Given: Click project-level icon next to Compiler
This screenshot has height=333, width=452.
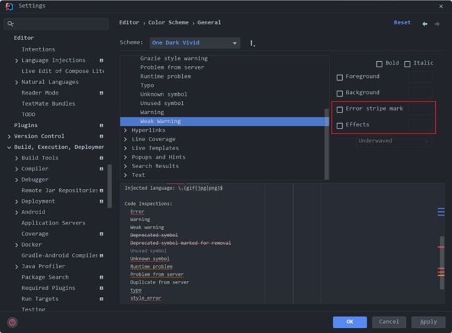Looking at the screenshot, I should click(x=102, y=169).
